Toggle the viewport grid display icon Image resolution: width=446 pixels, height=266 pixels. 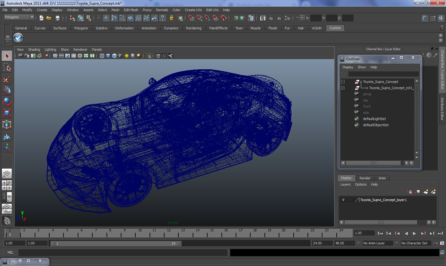55,56
